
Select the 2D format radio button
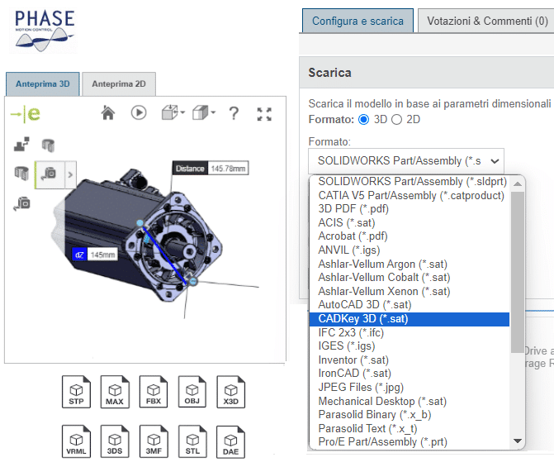coord(397,120)
